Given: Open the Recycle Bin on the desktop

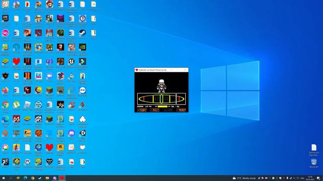Looking at the screenshot, I should click(x=314, y=162).
